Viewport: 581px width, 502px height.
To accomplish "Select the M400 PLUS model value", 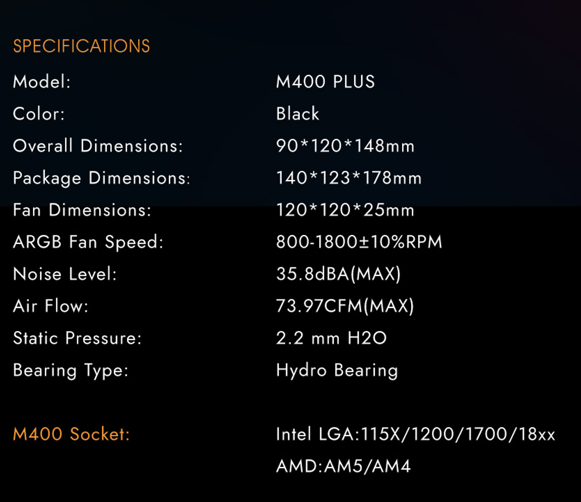I will click(x=325, y=82).
